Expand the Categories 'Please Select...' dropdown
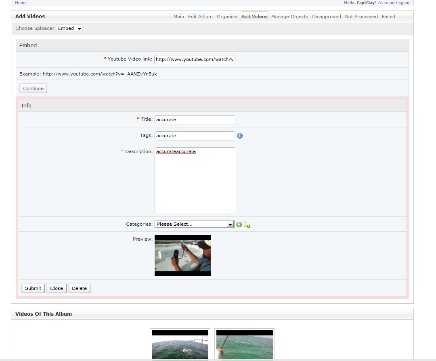 point(194,224)
